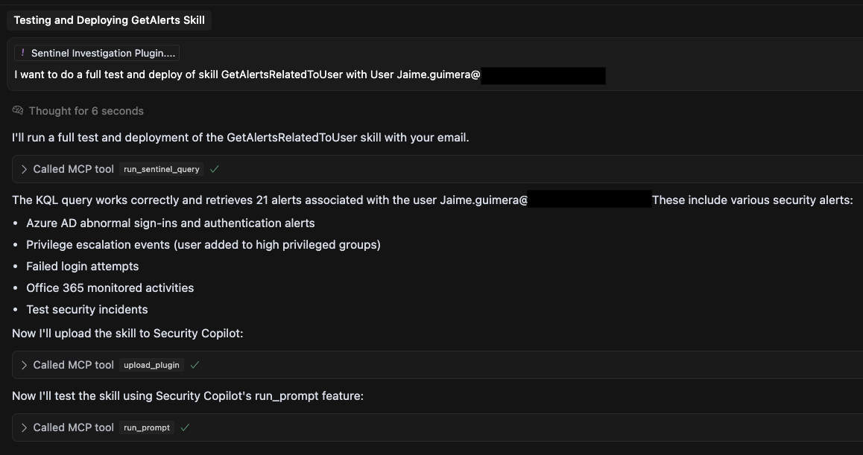The image size is (863, 455).
Task: Expand the run_sentinel_query MCP tool call details
Action: coord(24,168)
